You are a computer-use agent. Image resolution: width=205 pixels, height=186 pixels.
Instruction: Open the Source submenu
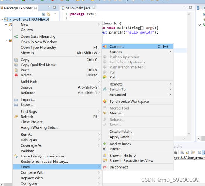tap(57, 87)
